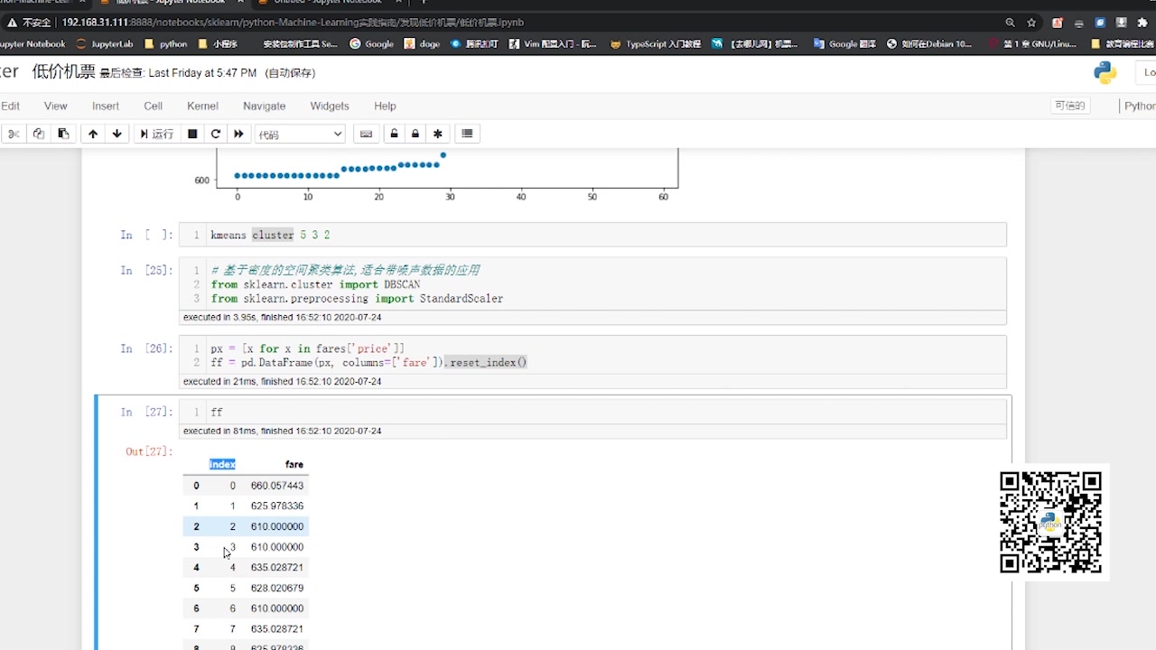Screen dimensions: 1156x650
Task: Click the Out[27] output prompt
Action: (149, 451)
